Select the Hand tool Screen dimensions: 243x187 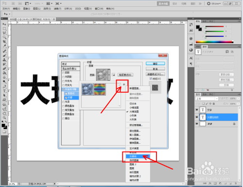click(x=4, y=113)
